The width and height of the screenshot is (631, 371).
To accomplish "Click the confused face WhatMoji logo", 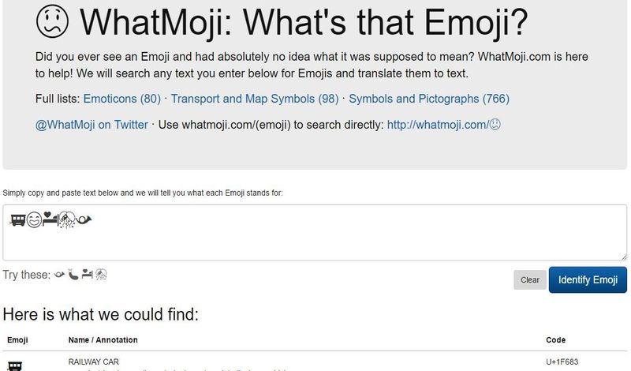I will coord(52,21).
